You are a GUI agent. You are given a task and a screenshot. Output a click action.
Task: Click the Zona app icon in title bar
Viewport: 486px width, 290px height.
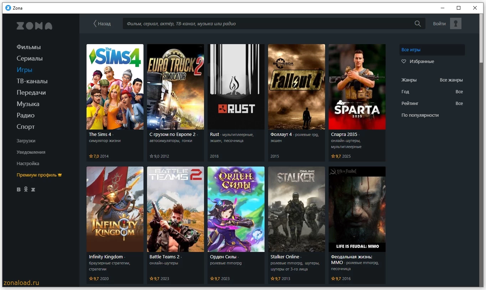pos(8,8)
